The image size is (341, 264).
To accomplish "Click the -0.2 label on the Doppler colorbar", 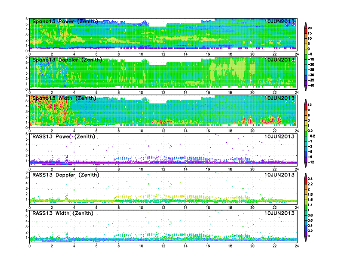I will click(x=311, y=136).
